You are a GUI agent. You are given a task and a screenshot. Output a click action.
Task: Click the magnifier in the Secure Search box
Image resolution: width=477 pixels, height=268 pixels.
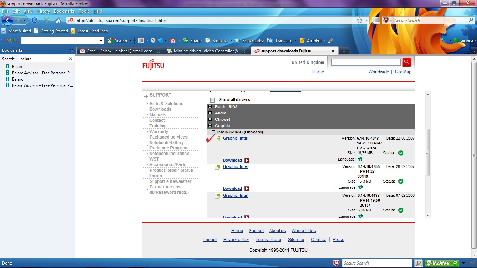[x=471, y=21]
